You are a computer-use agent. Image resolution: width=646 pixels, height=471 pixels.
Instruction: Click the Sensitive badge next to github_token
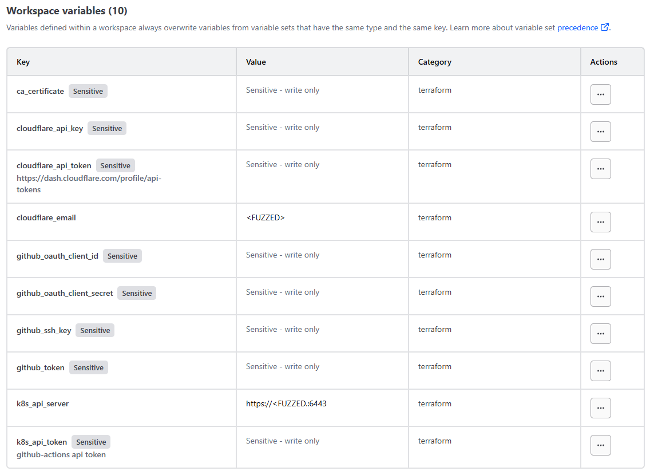89,367
